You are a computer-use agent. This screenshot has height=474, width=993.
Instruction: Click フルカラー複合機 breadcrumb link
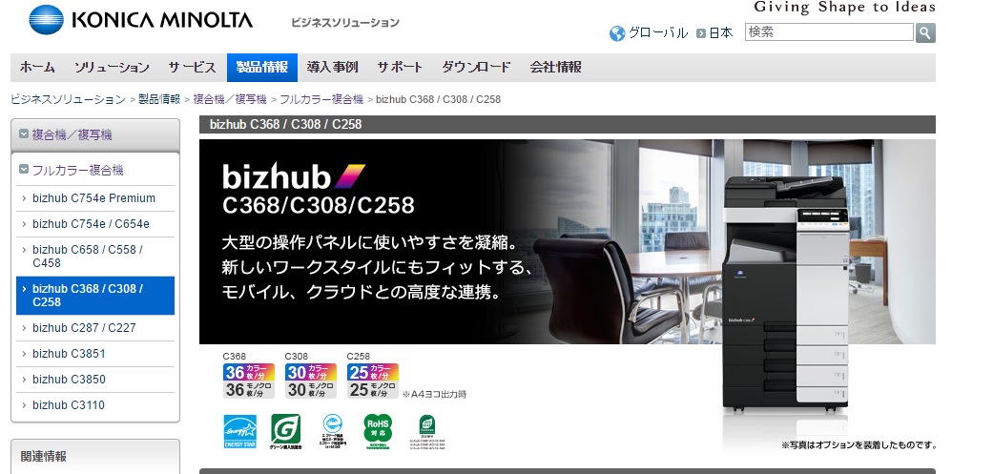pos(321,99)
